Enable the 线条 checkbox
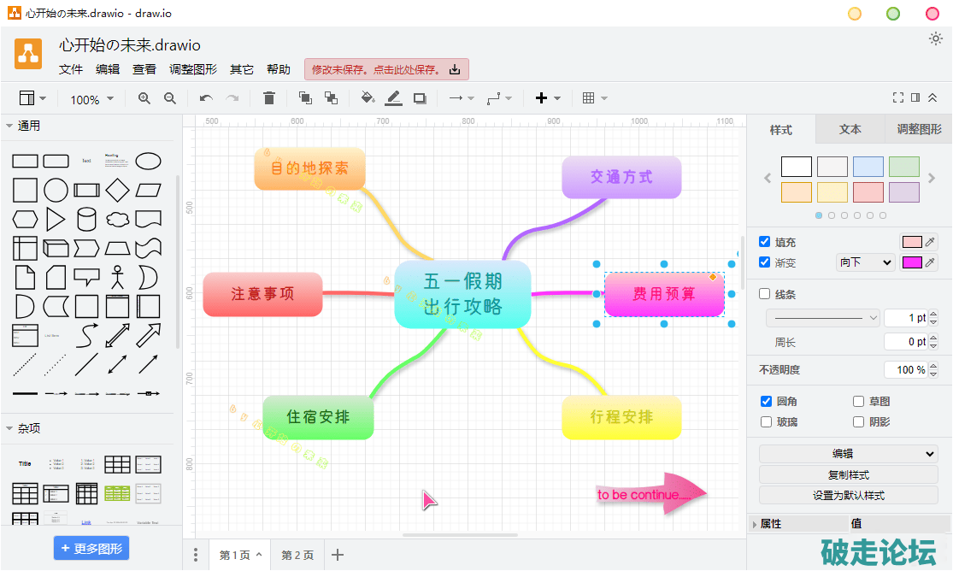Screen dimensions: 953x571 click(x=765, y=294)
